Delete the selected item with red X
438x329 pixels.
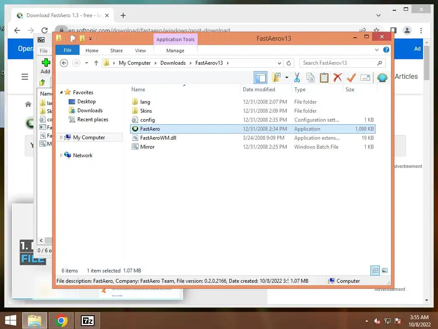pyautogui.click(x=337, y=77)
